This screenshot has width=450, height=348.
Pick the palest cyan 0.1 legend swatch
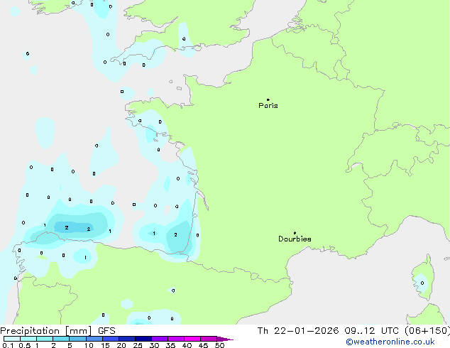12,339
